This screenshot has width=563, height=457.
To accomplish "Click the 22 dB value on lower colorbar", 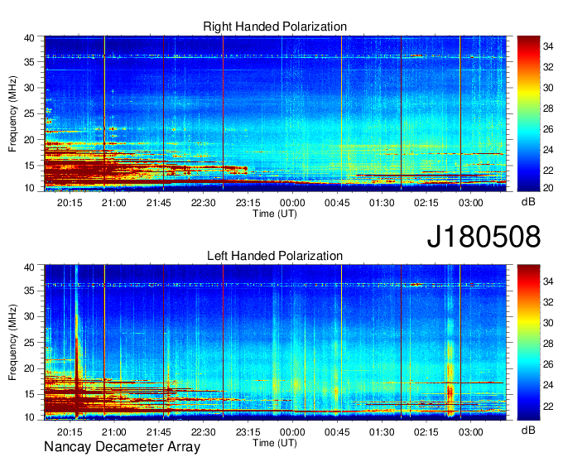I will (x=548, y=406).
